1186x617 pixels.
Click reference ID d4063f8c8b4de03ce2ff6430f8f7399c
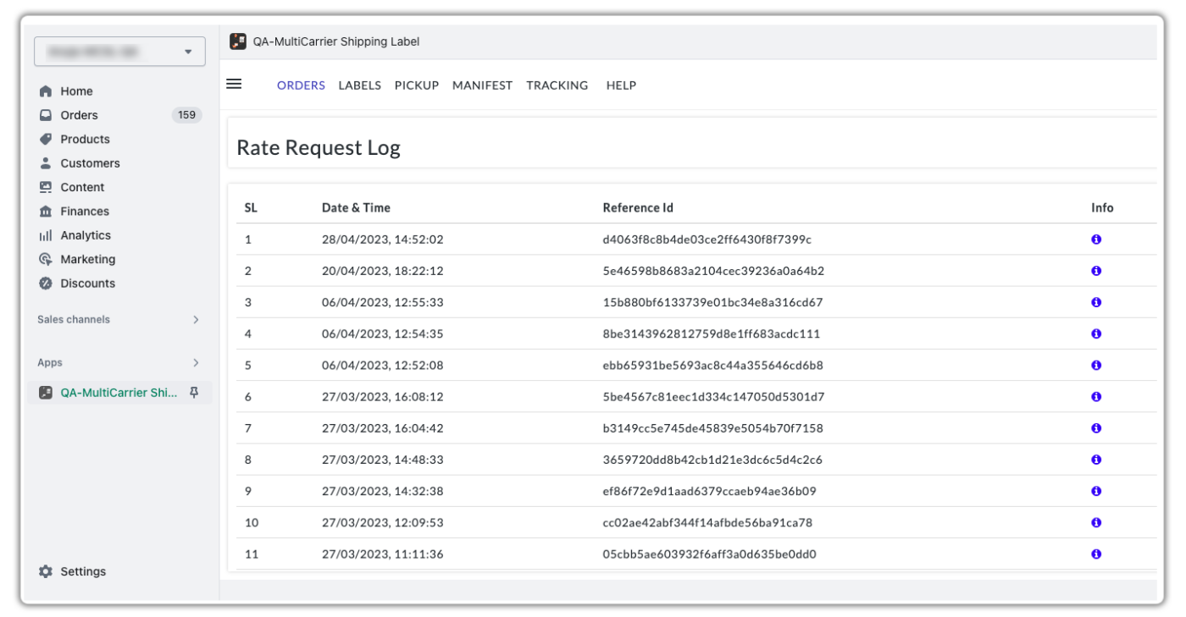point(707,240)
